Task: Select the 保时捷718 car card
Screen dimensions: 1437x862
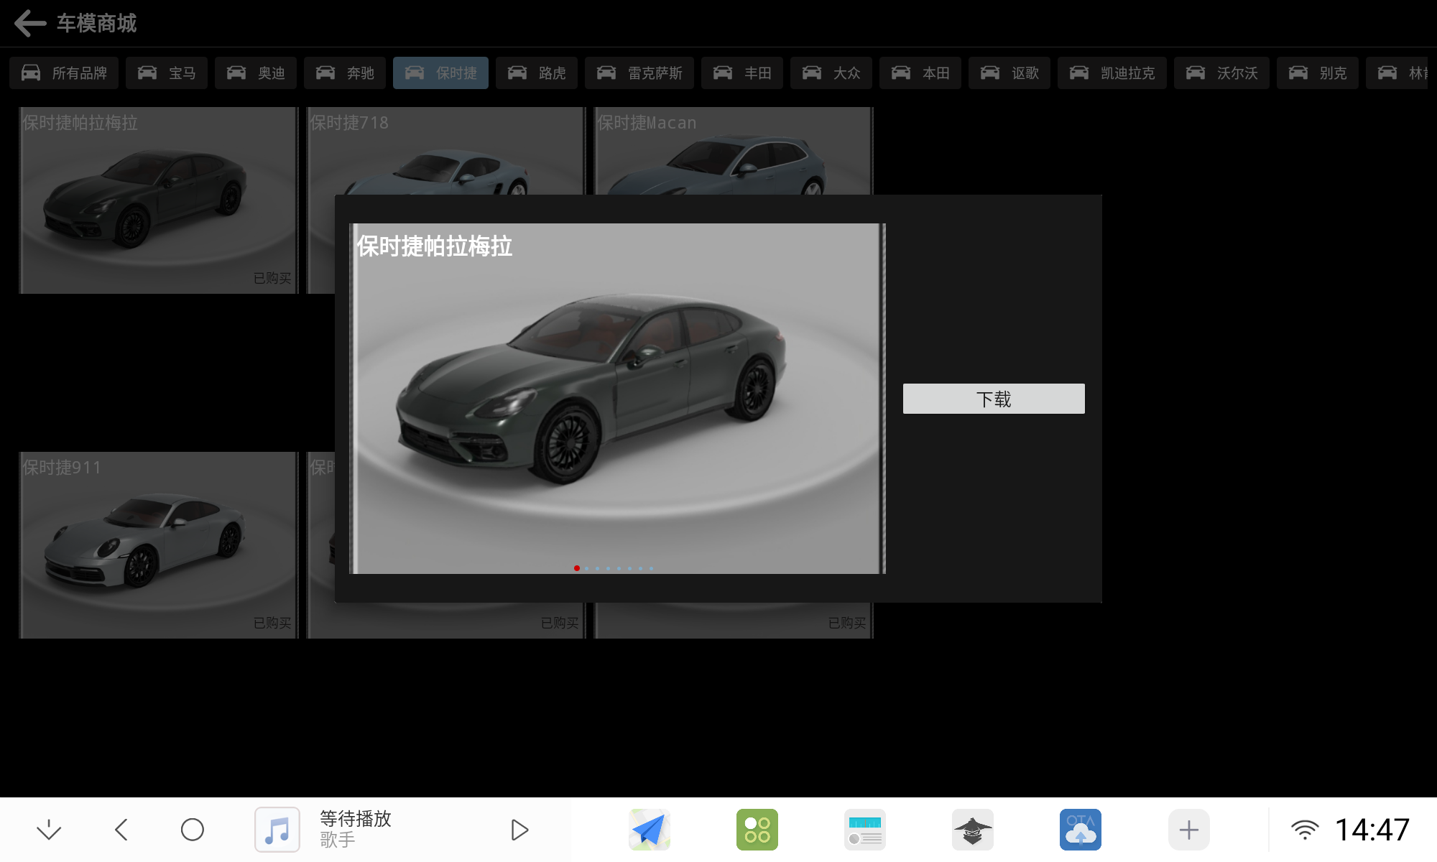Action: 445,151
